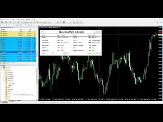The height and width of the screenshot is (122, 163).
Task: Click the Navigator vertical scrollbar thumb
Action: coord(37,76)
